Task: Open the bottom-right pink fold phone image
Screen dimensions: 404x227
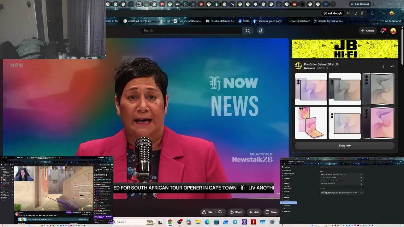Action: (378, 123)
